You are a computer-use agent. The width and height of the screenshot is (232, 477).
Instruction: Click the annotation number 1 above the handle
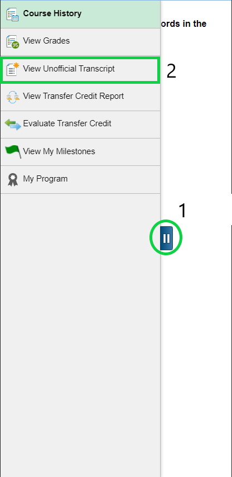(x=182, y=211)
